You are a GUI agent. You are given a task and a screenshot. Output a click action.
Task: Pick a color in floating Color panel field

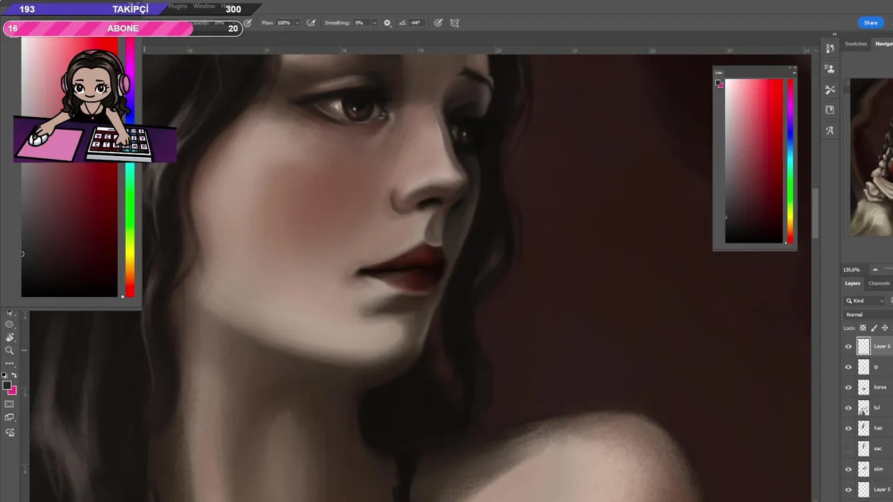(x=753, y=161)
